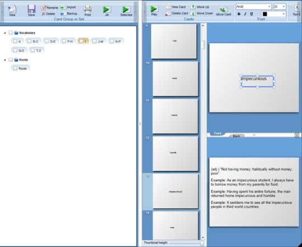Select card thumbnail number 10
The image size is (302, 247).
click(175, 78)
